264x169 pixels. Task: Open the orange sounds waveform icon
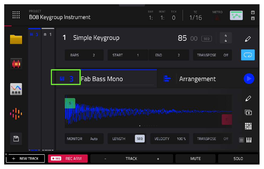[x=16, y=114]
